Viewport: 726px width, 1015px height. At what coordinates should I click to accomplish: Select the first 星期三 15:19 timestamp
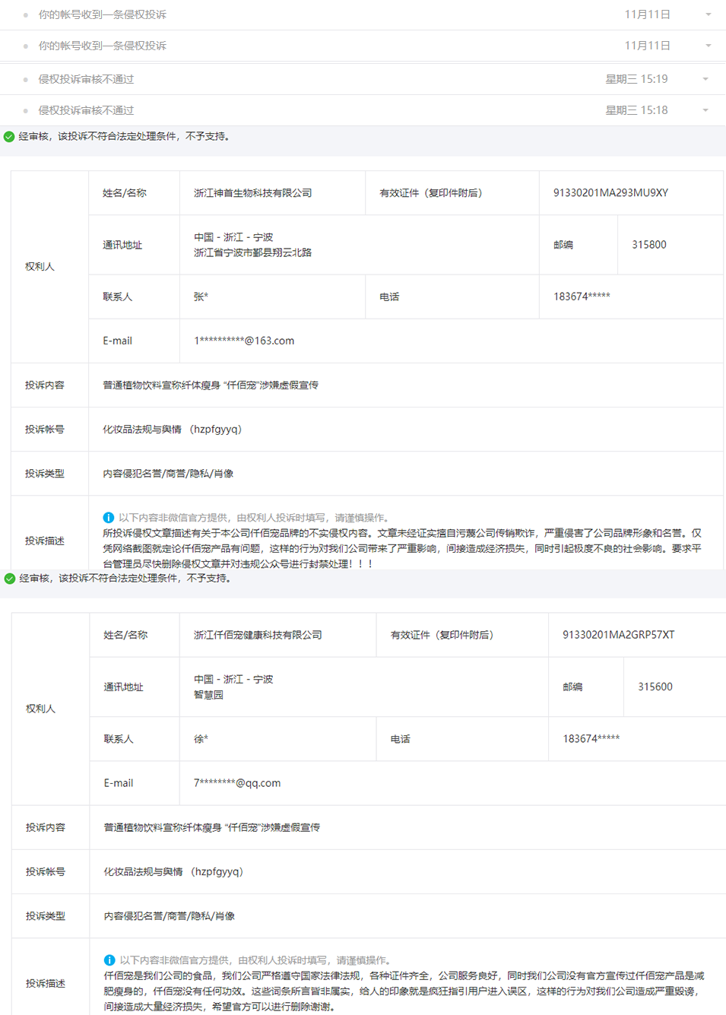pos(636,79)
